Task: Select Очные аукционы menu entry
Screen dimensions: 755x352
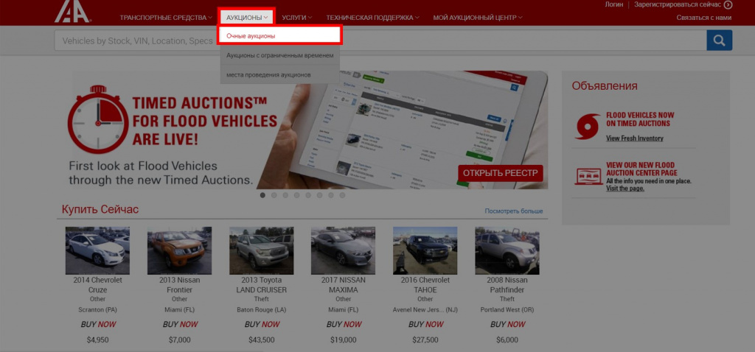Action: (279, 36)
